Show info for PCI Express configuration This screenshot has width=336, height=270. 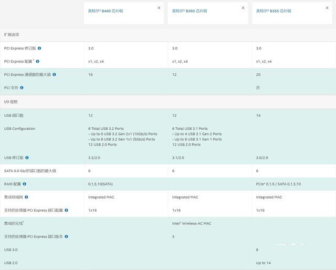click(37, 61)
